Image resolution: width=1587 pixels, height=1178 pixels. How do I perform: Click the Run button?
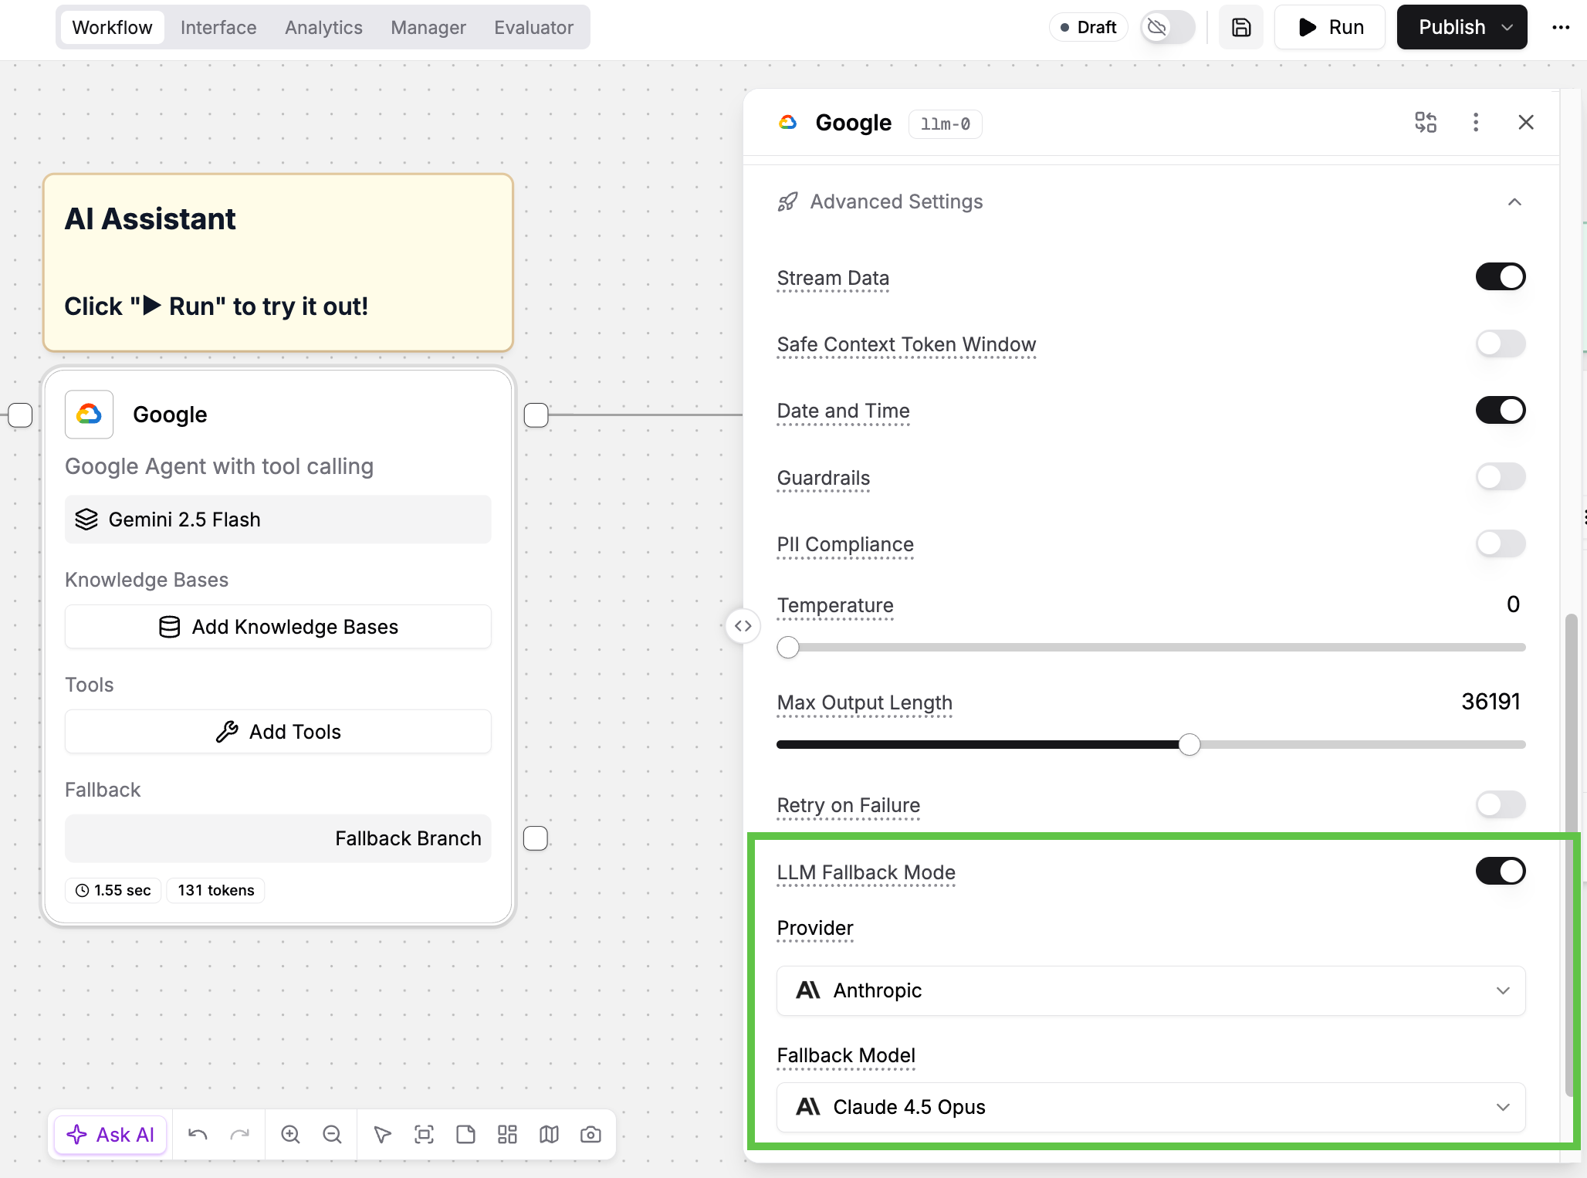click(x=1330, y=28)
